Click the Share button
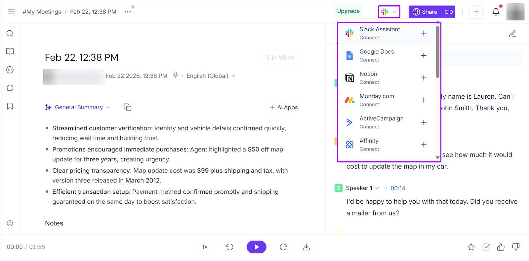This screenshot has width=529, height=261. [x=425, y=12]
